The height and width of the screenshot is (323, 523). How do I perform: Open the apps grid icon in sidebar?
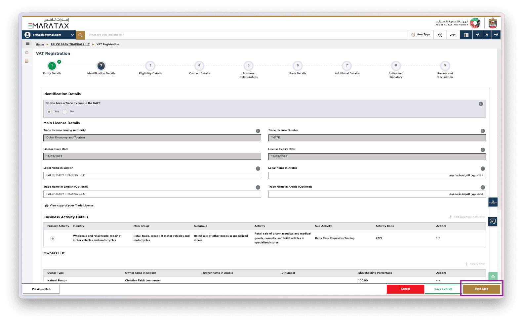pos(27,61)
